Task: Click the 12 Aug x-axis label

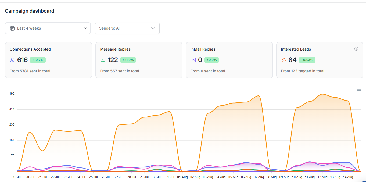Action: [x=322, y=177]
